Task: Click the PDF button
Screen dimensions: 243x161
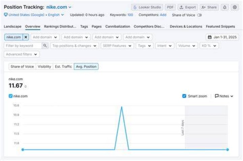Action: 170,7
